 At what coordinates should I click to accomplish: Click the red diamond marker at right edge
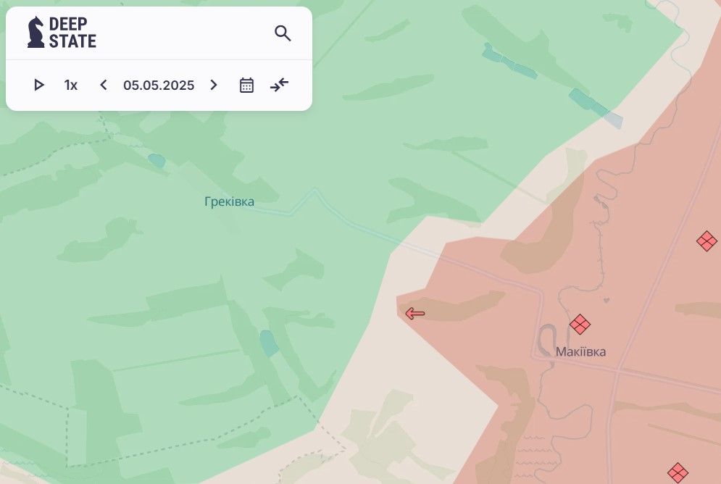[x=707, y=241]
